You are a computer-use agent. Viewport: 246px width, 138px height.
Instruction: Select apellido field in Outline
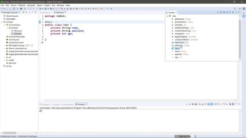tap(178, 54)
